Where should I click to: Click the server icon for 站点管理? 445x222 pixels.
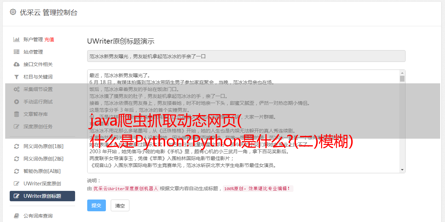(16, 52)
